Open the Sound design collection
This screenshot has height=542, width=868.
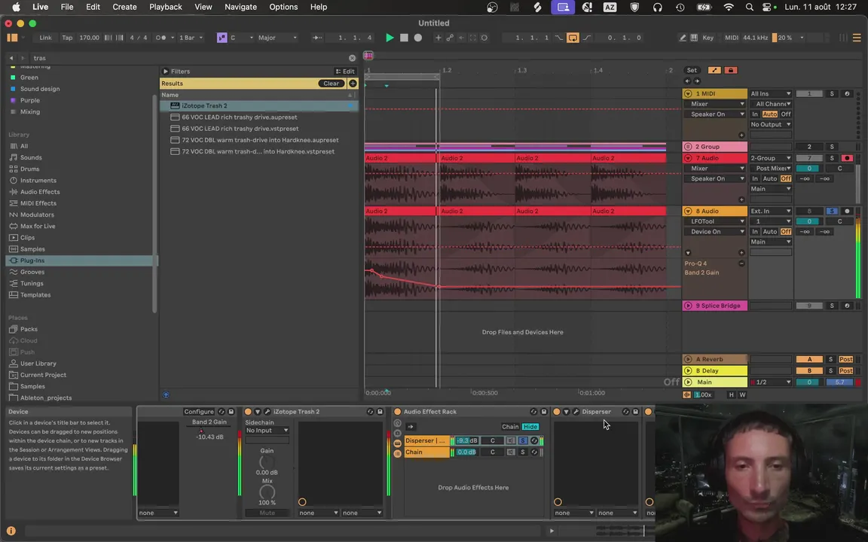pos(40,89)
